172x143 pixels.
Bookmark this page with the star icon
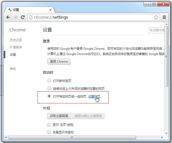156,17
